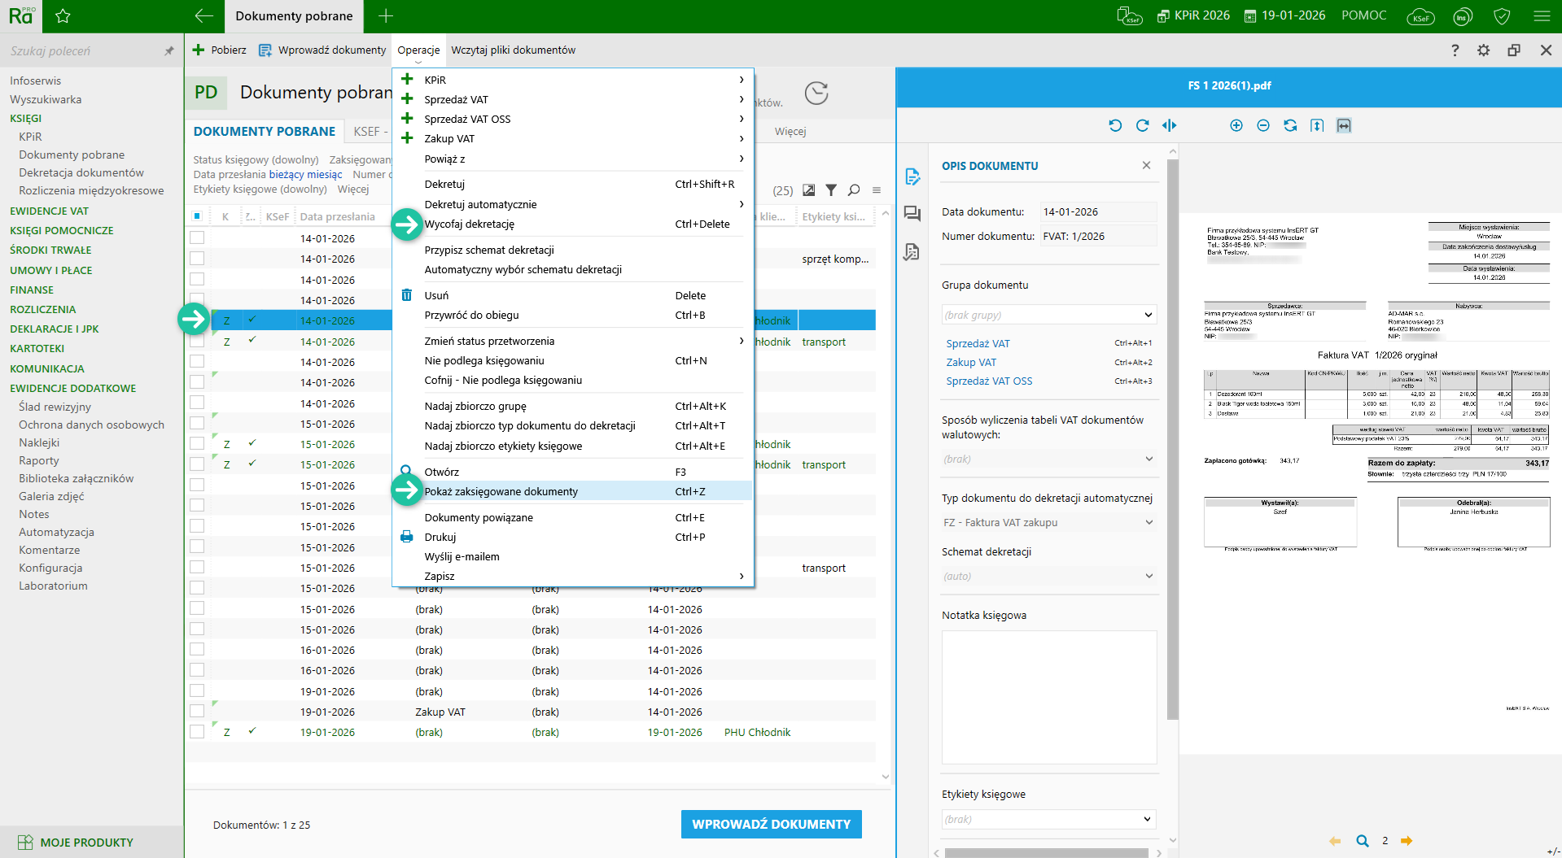Open the favorites star icon
Viewport: 1562px width, 858px height.
click(63, 16)
